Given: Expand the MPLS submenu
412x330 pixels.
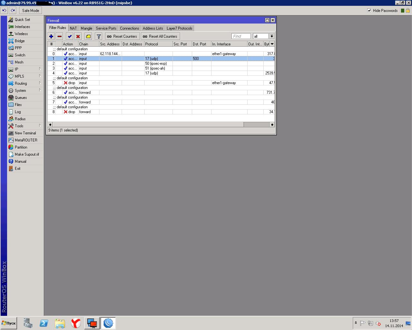Looking at the screenshot, I should [25, 76].
